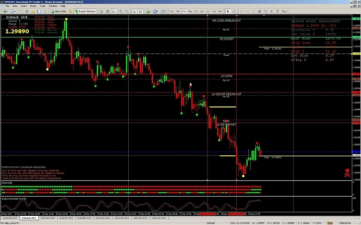Set timeframe to M1
This screenshot has height=225, width=361.
click(172, 12)
